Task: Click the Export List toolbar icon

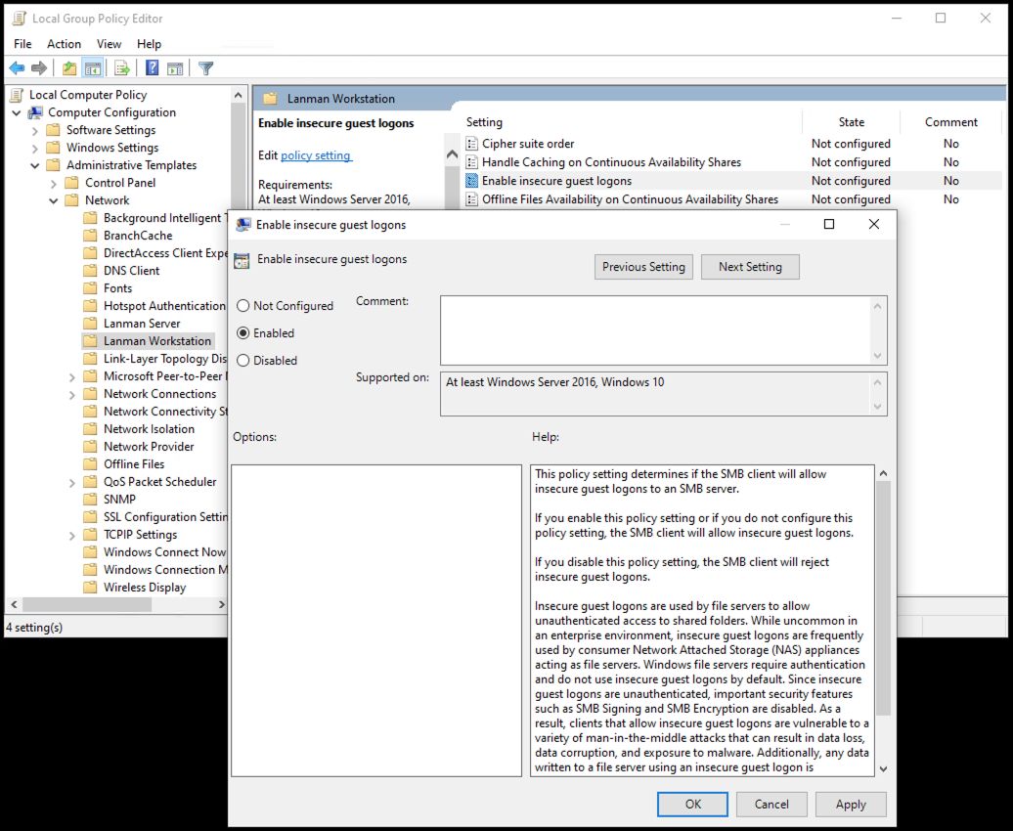Action: [122, 67]
